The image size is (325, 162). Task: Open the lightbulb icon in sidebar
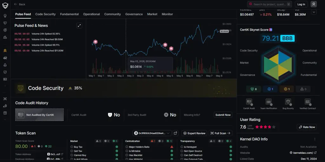point(5,16)
